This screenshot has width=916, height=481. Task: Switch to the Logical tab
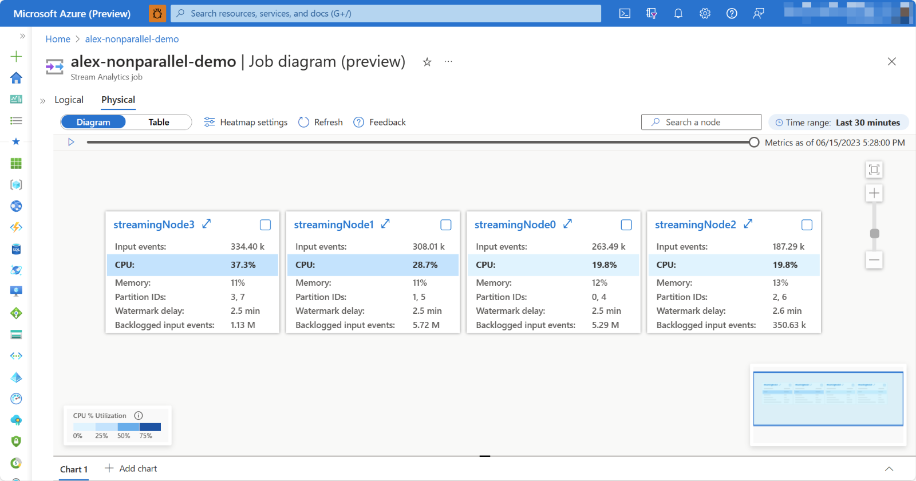point(69,100)
